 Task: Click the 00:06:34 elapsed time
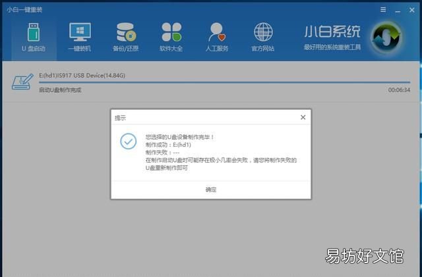399,90
